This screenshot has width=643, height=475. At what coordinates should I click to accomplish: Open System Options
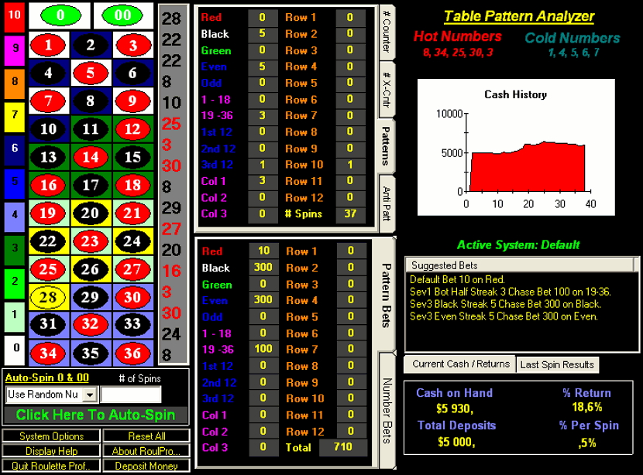point(51,436)
